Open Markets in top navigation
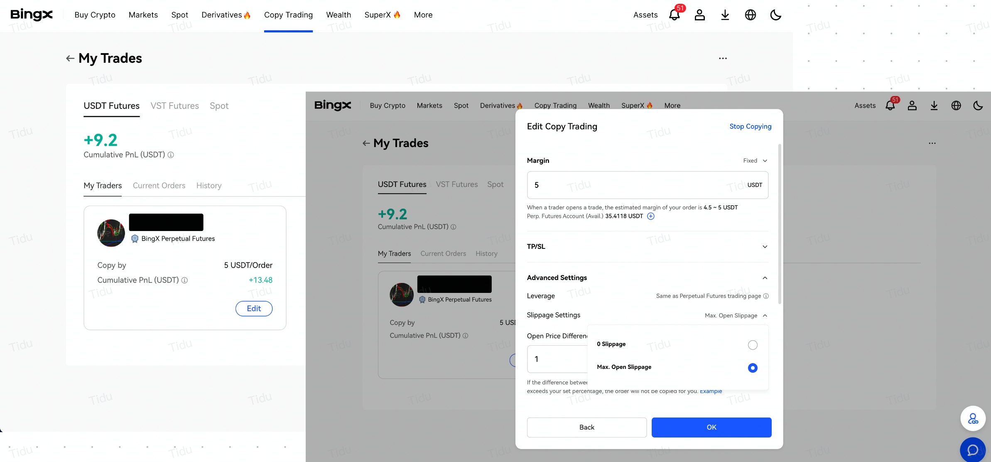This screenshot has height=462, width=991. [x=143, y=15]
